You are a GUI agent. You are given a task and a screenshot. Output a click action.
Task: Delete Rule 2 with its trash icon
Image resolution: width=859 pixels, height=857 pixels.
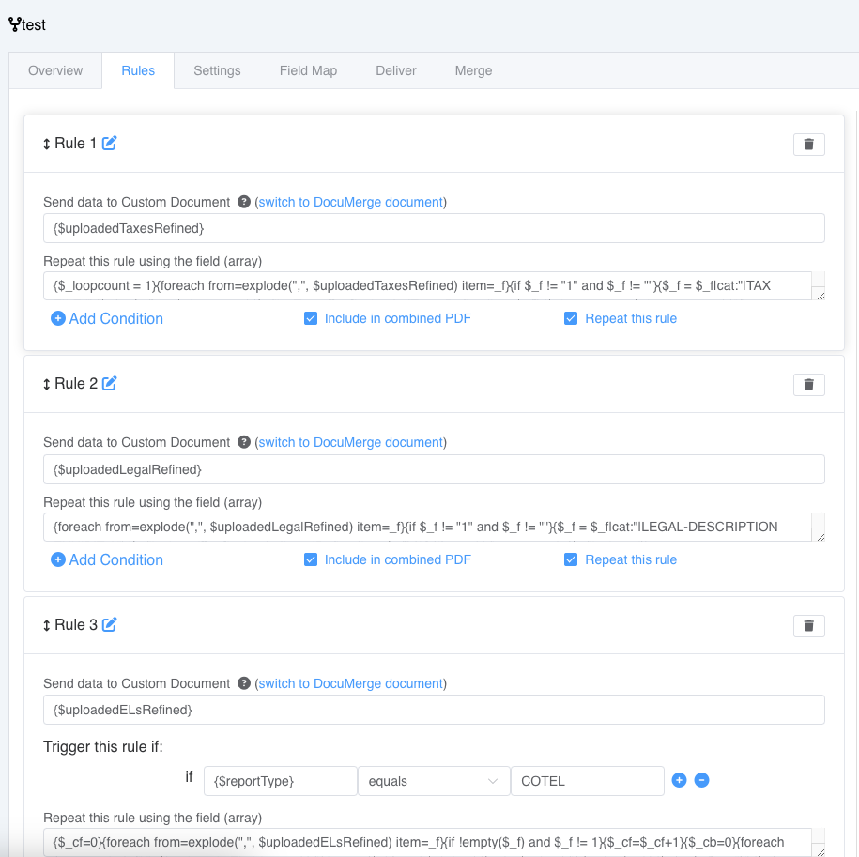(808, 385)
